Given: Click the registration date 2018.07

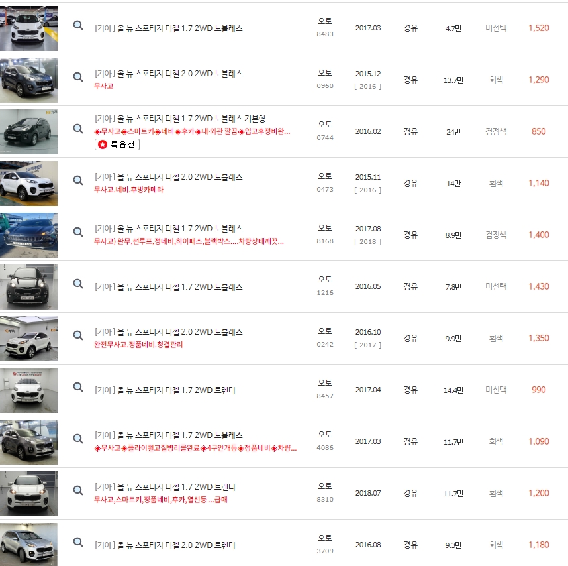Looking at the screenshot, I should (x=368, y=493).
